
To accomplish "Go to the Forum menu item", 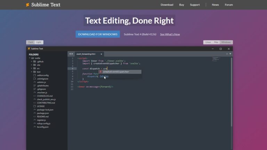I will tap(228, 5).
